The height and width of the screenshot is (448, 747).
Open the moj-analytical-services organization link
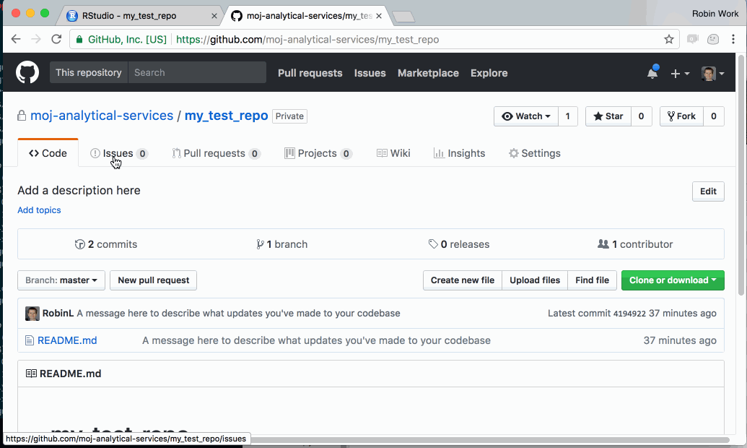coord(102,116)
